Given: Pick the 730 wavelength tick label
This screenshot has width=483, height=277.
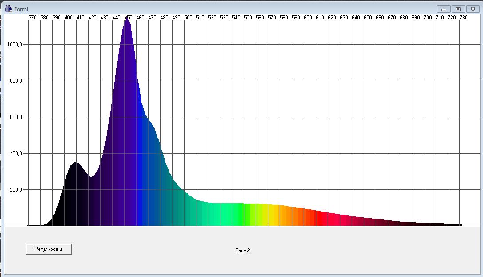Looking at the screenshot, I should [463, 18].
